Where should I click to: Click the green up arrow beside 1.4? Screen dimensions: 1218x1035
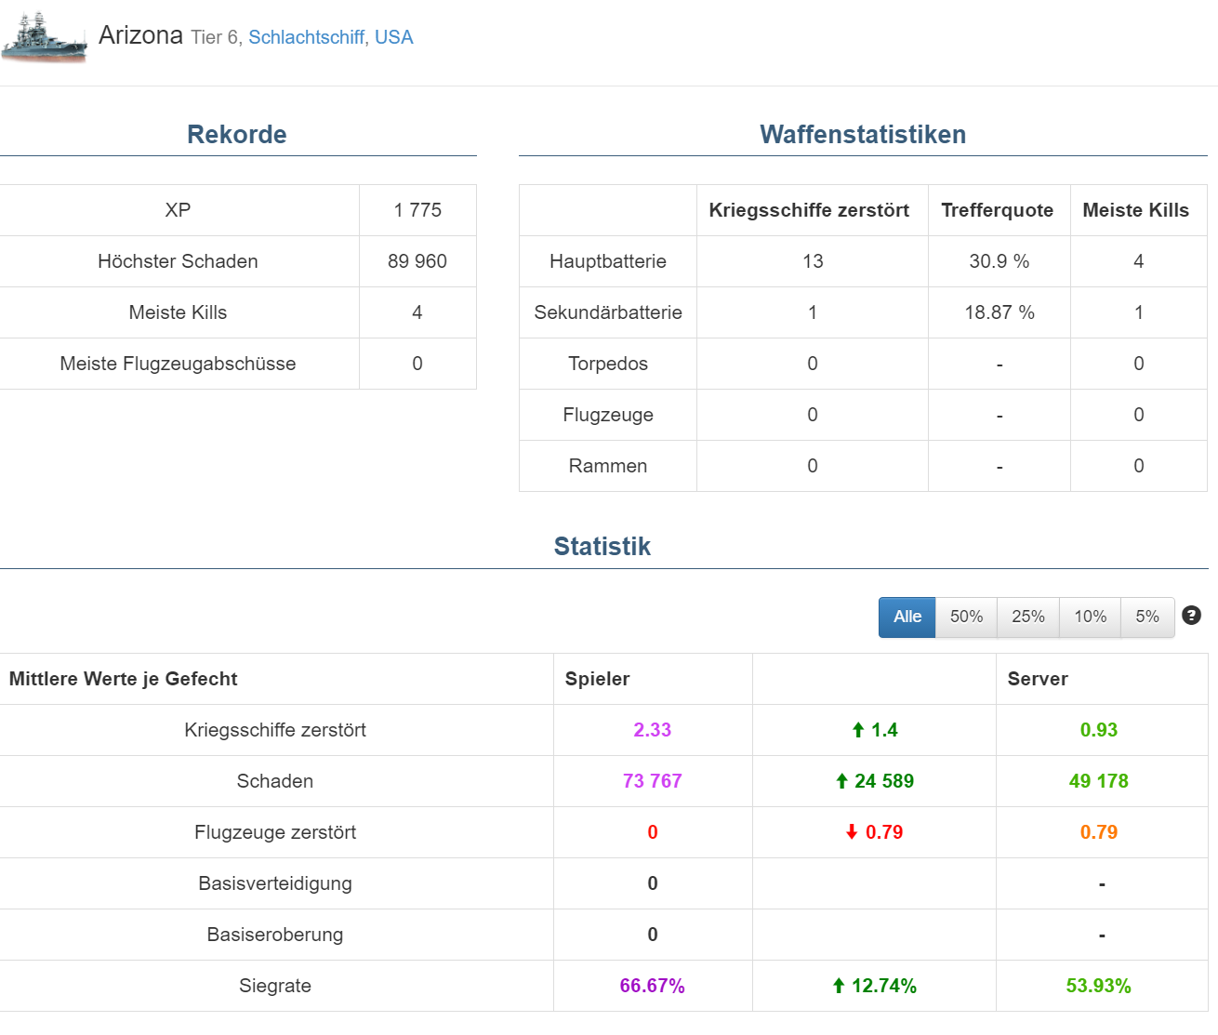(x=858, y=731)
